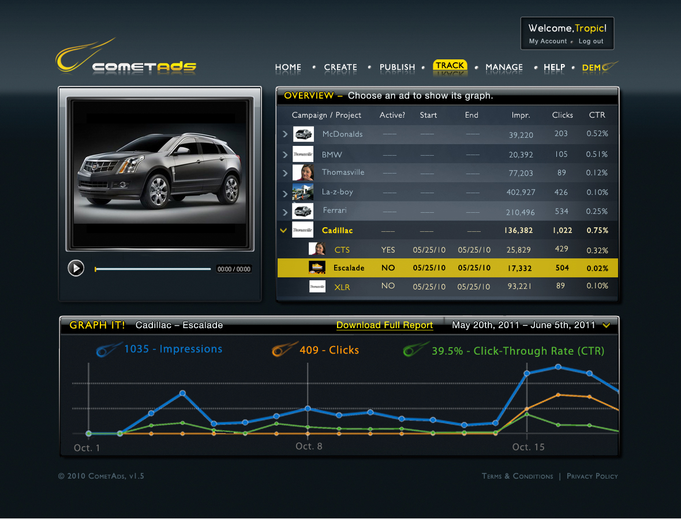
Task: Click the 409 - Clicks legend label
Action: 329,350
